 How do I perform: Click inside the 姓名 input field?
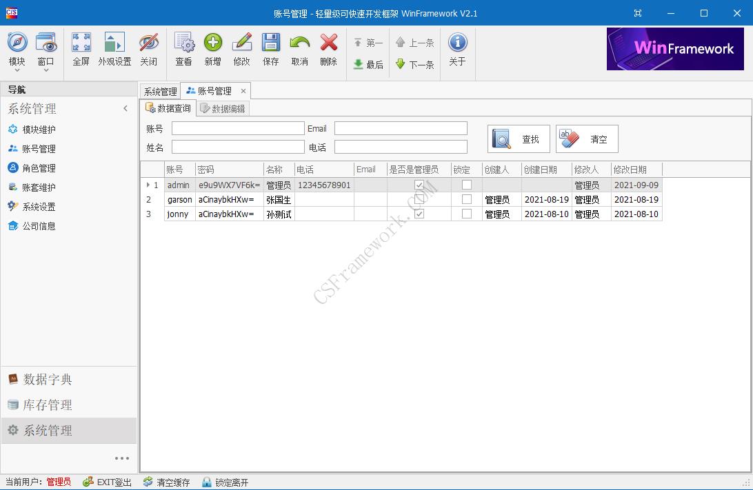237,146
